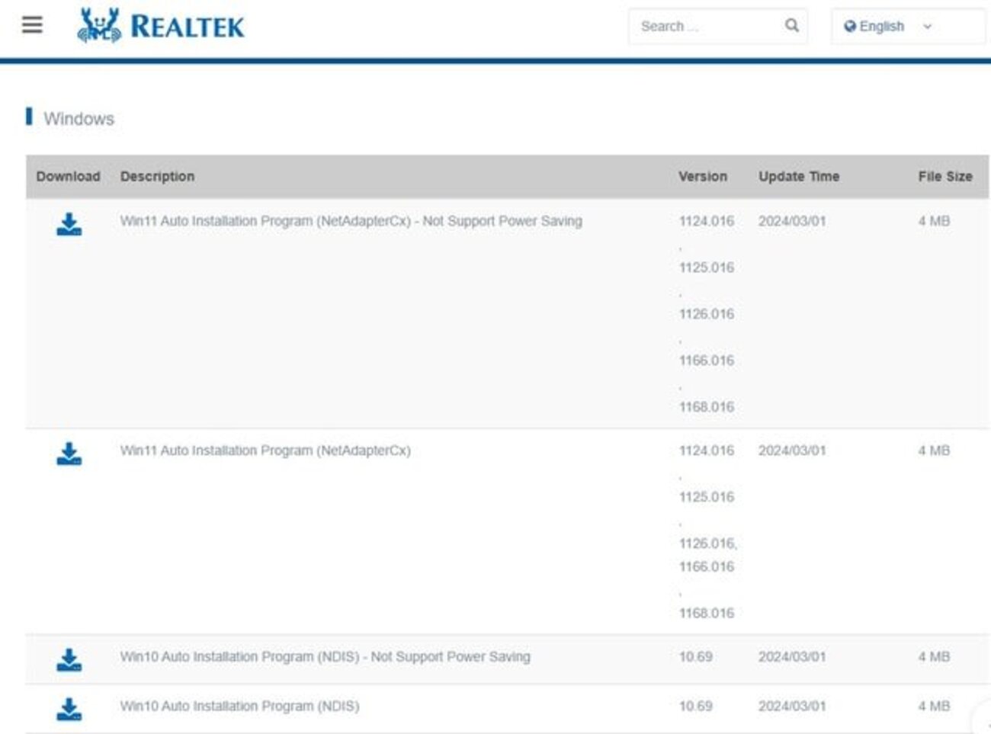This screenshot has height=734, width=991.
Task: Click the search magnifying glass icon
Action: point(791,26)
